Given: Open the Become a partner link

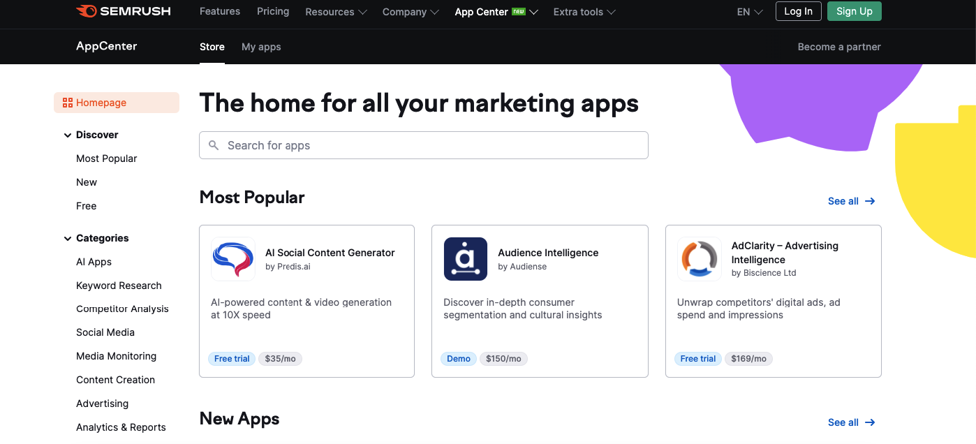Looking at the screenshot, I should (x=839, y=47).
